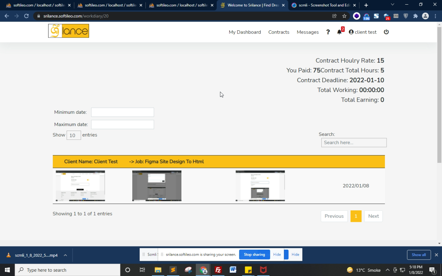Image resolution: width=442 pixels, height=276 pixels.
Task: Click in the Minimum date field
Action: (x=122, y=112)
